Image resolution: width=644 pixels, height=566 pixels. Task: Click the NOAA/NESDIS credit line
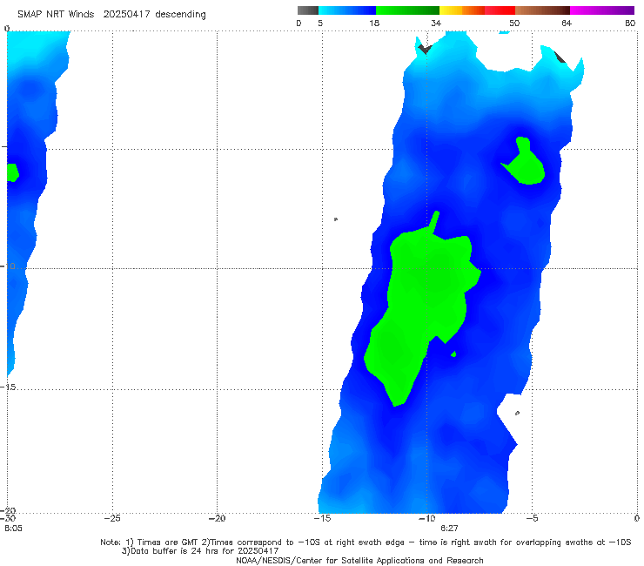[359, 560]
